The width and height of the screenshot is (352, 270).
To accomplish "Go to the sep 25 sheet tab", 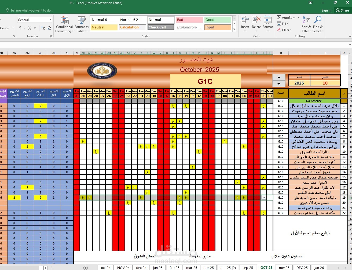I will click(x=248, y=268).
